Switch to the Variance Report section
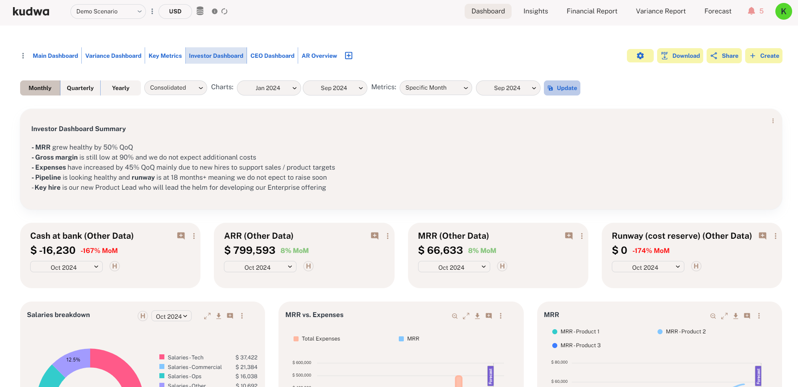Screen dimensions: 798x387 pyautogui.click(x=660, y=11)
